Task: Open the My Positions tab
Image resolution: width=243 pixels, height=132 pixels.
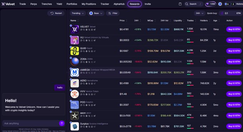Action: coord(89,4)
